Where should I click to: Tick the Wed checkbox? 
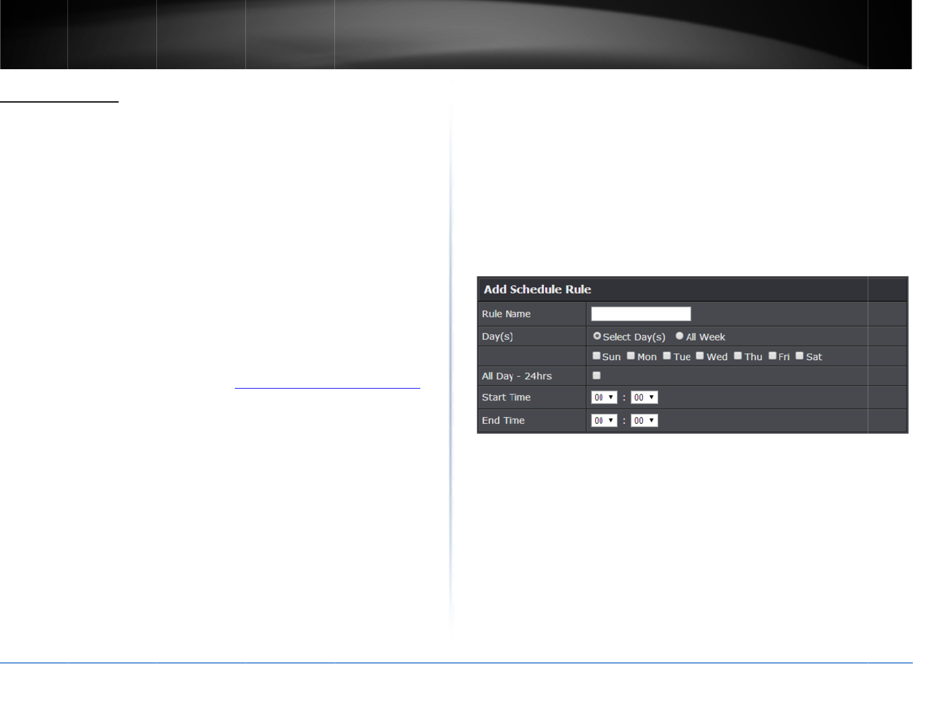[x=700, y=356]
